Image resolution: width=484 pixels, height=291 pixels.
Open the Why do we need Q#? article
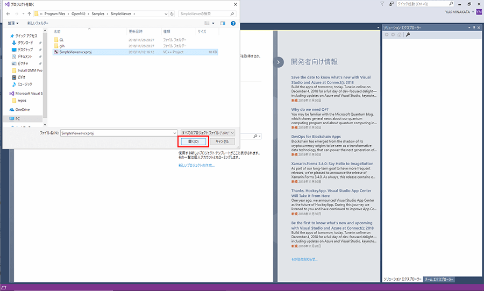click(x=310, y=110)
